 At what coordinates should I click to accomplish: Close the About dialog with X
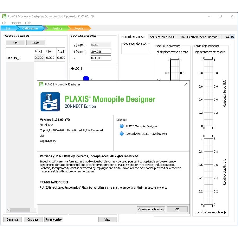pyautogui.click(x=185, y=84)
